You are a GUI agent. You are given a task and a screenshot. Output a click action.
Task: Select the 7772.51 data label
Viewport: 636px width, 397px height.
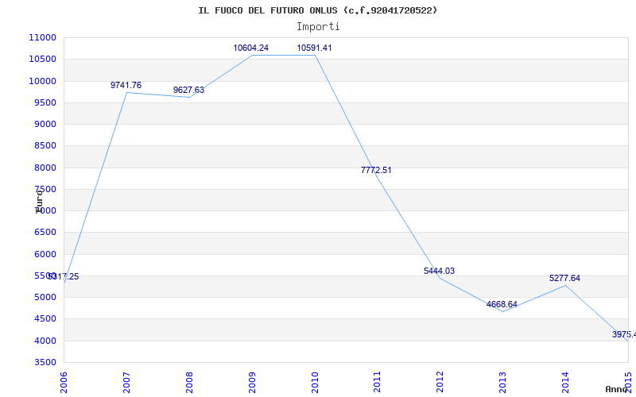376,170
